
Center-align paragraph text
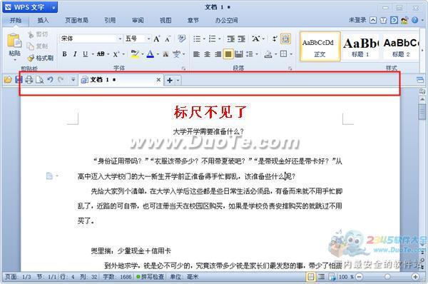[207, 54]
